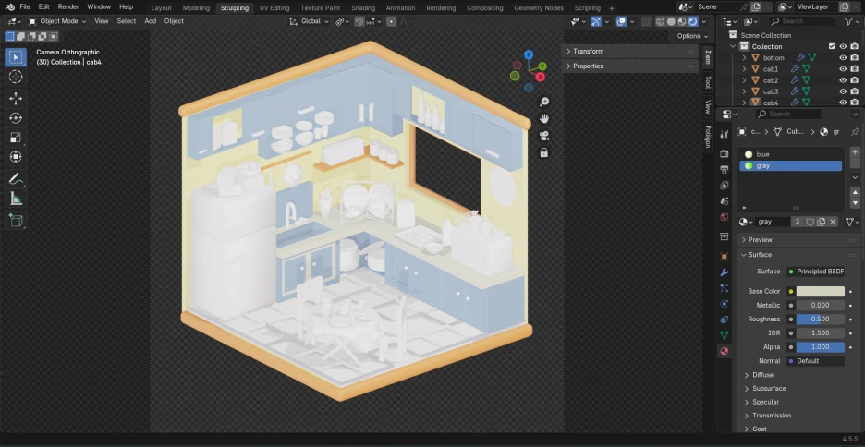Viewport: 865px width, 447px height.
Task: Toggle viewport visibility of bottom object
Action: [843, 58]
